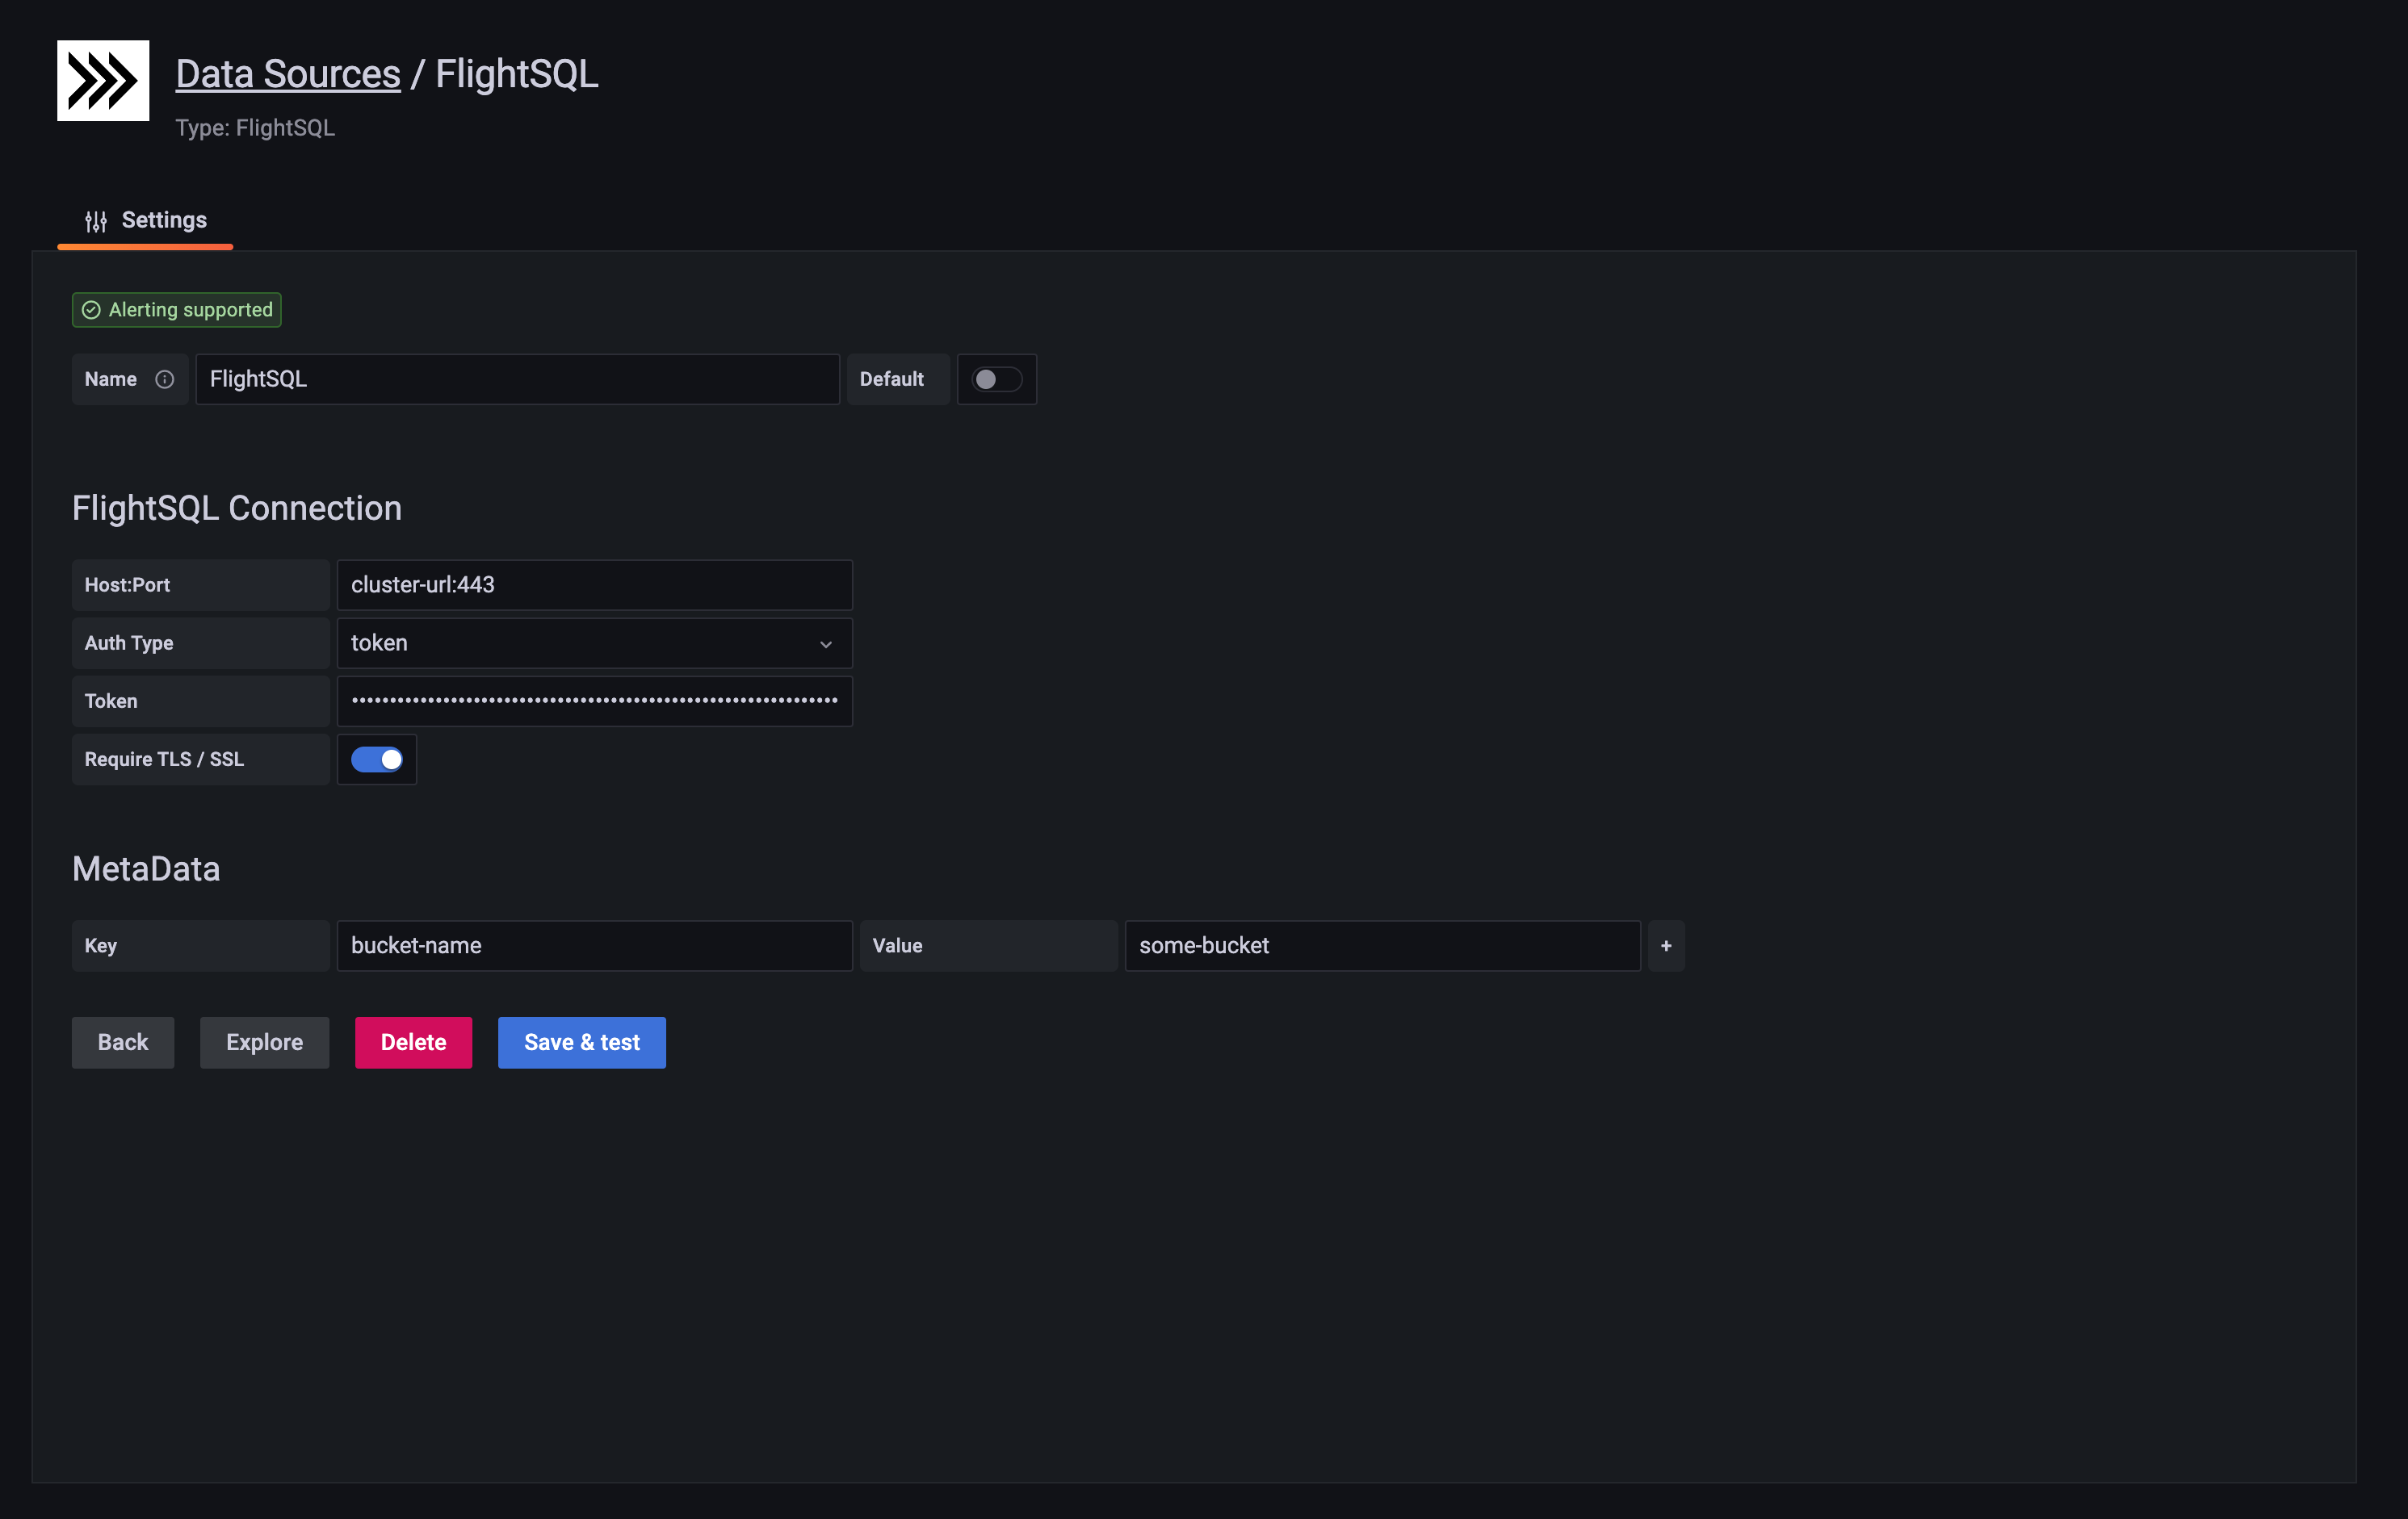Go to Data Sources breadcrumb link
Screen dimensions: 2408x1519
coord(288,74)
